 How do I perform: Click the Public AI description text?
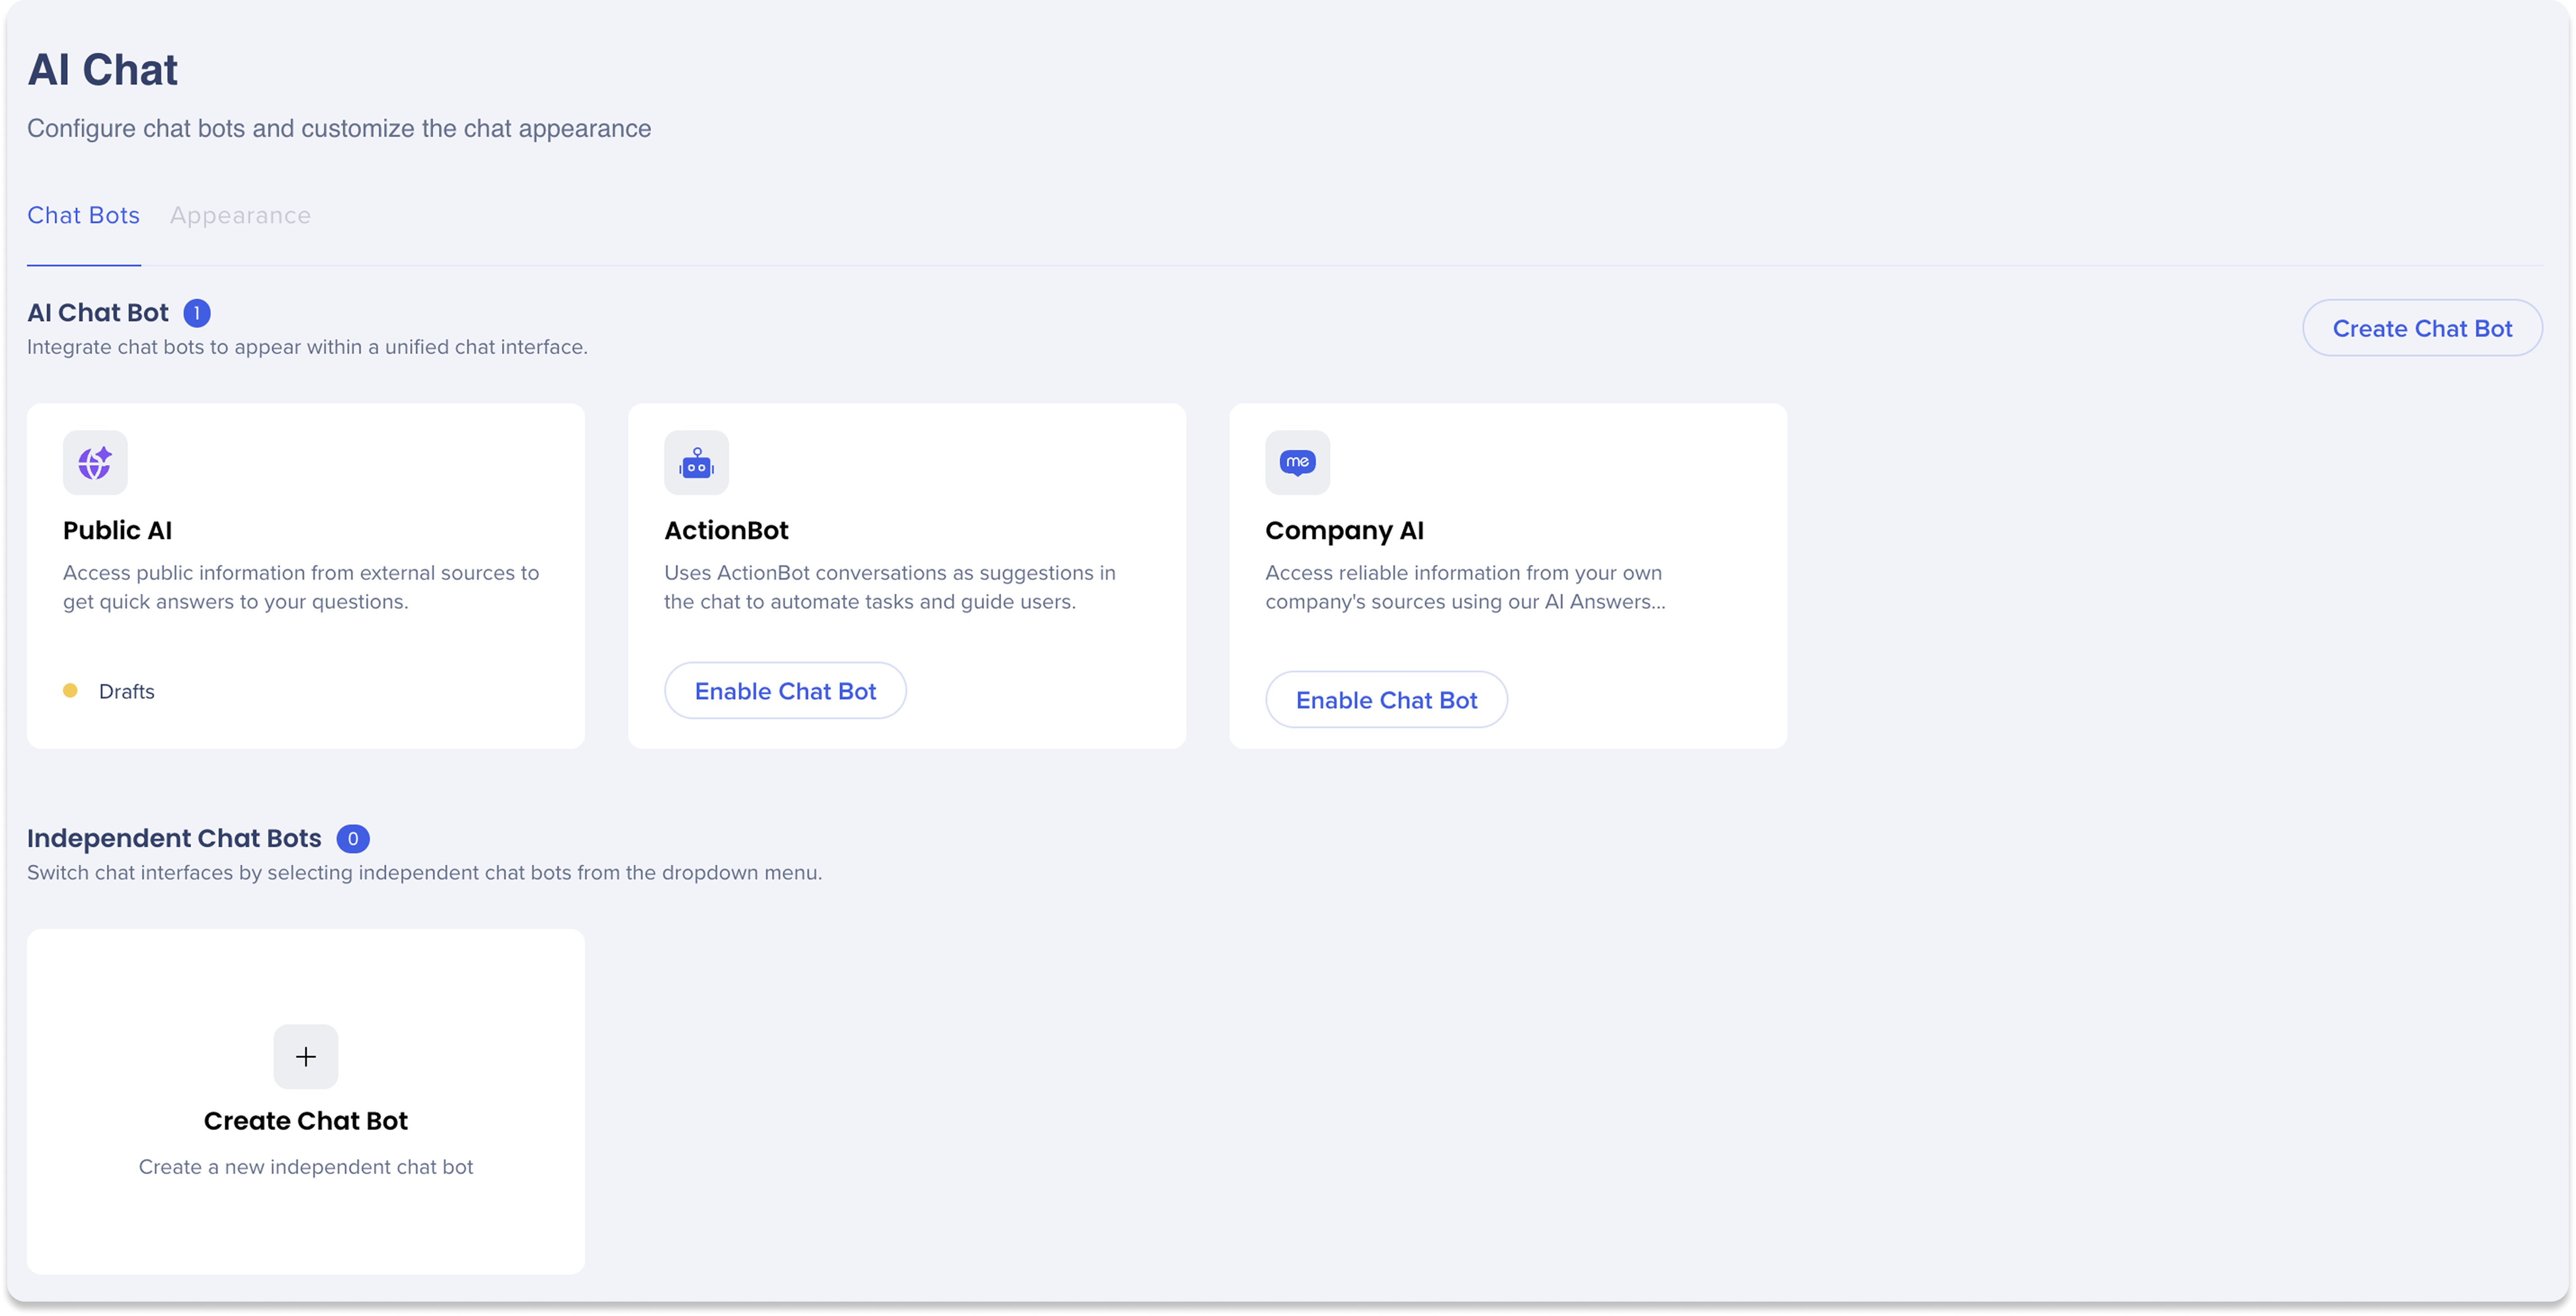301,587
